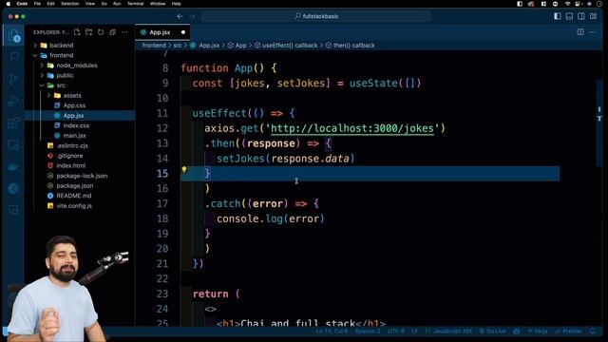Open the Docker view in the activity bar
The image size is (608, 342).
pos(13,167)
